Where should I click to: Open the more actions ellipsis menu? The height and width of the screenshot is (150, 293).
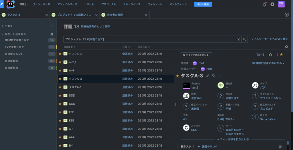tap(220, 76)
